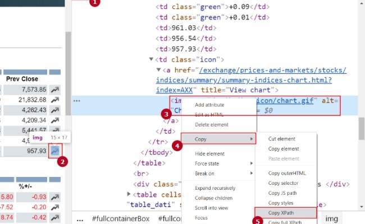Expand the table cells node
This screenshot has width=365, height=224.
pos(129,194)
